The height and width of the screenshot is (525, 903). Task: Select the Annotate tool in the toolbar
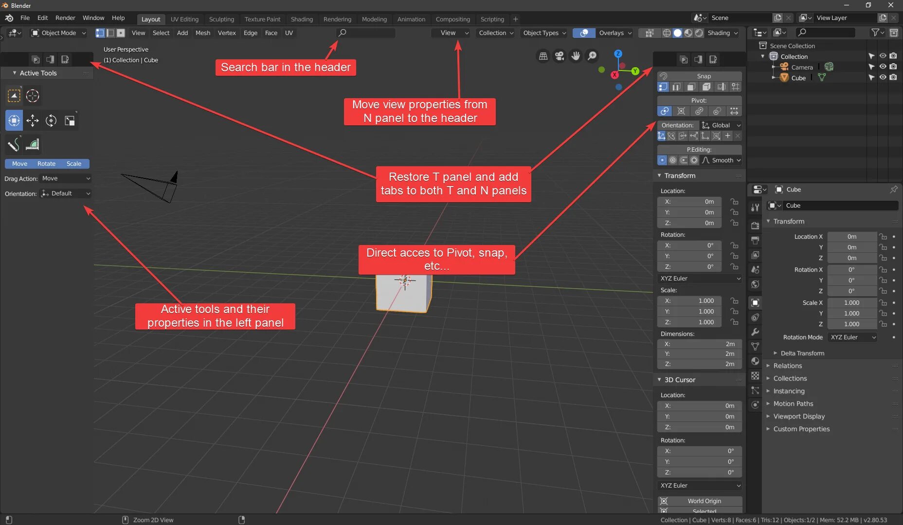click(14, 144)
